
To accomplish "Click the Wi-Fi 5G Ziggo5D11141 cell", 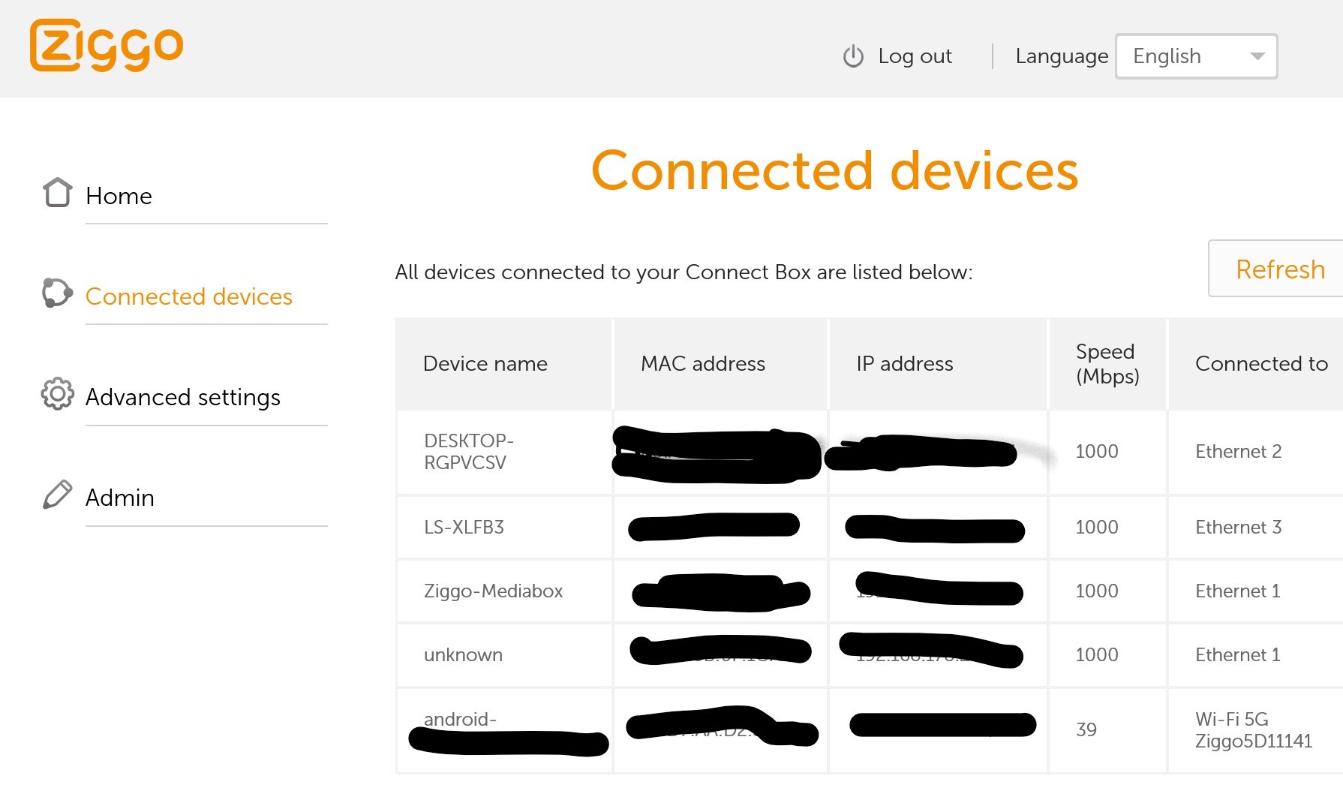I will [x=1253, y=729].
